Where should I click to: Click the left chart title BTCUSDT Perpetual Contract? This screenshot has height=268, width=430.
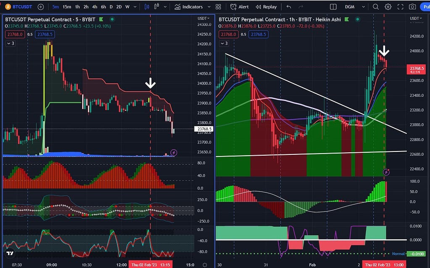50,19
